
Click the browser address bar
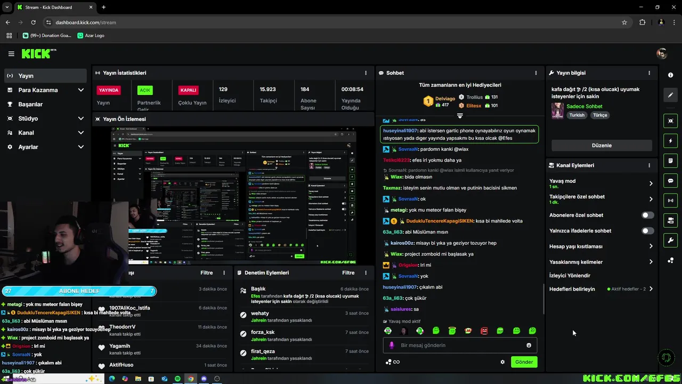[x=336, y=22]
